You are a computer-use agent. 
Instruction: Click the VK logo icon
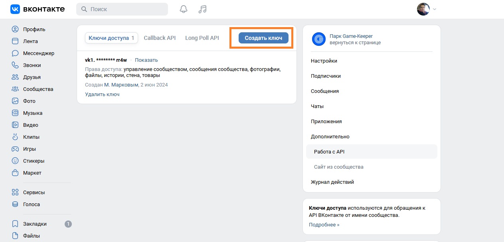pos(16,9)
